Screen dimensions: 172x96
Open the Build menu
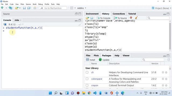(x=35, y=4)
